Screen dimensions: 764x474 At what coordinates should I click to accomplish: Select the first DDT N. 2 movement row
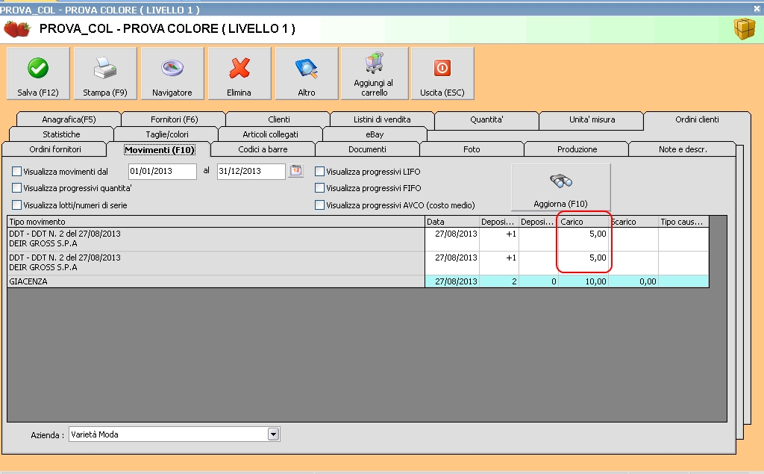pos(358,239)
